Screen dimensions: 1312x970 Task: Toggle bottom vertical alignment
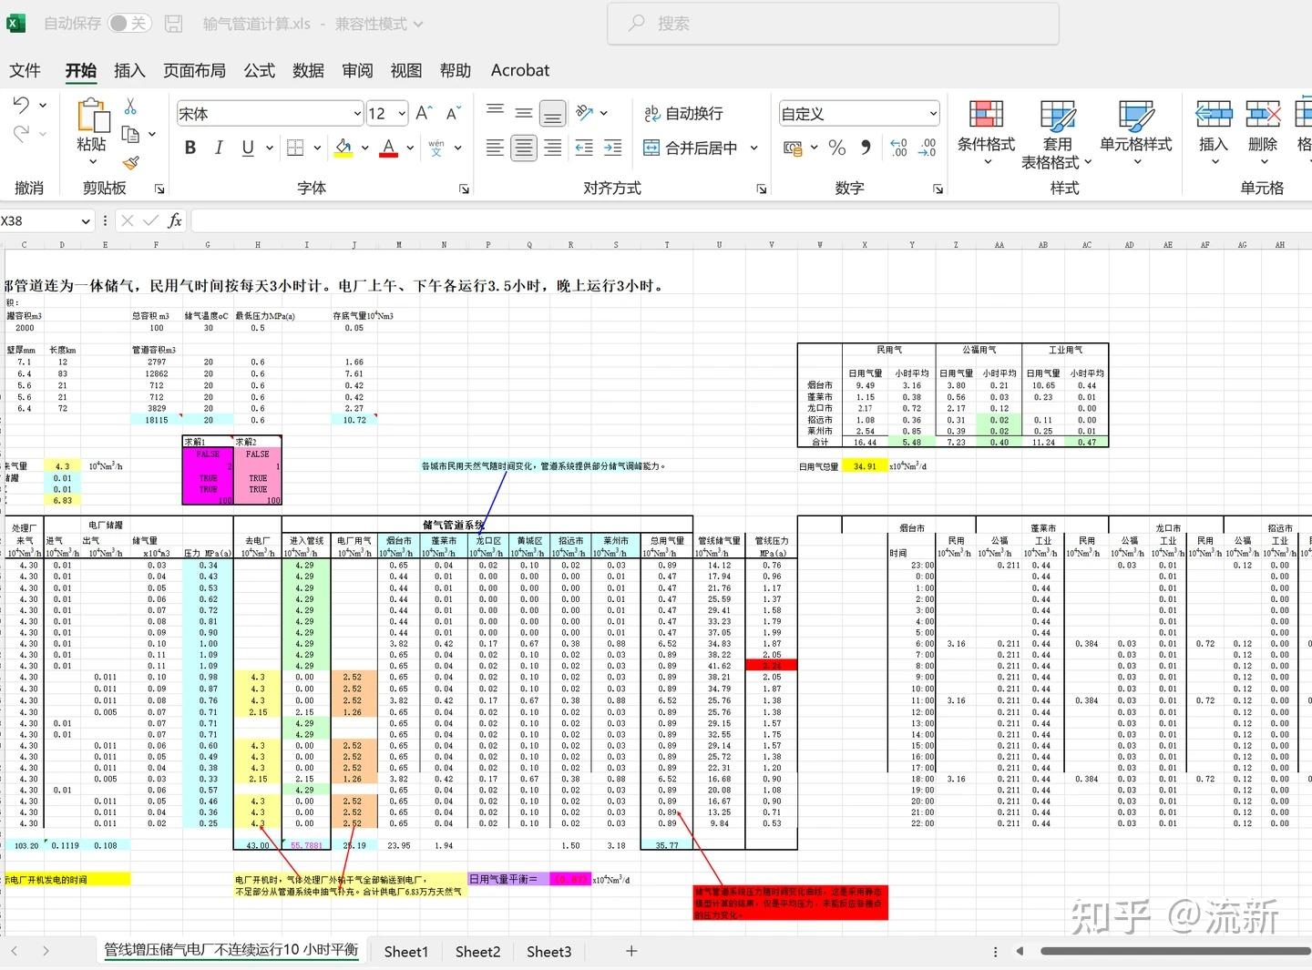pyautogui.click(x=553, y=113)
